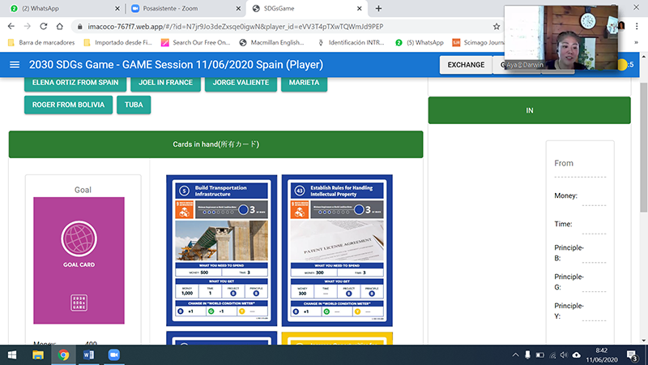Image resolution: width=648 pixels, height=365 pixels.
Task: Bookmark this page with the star icon
Action: point(497,27)
